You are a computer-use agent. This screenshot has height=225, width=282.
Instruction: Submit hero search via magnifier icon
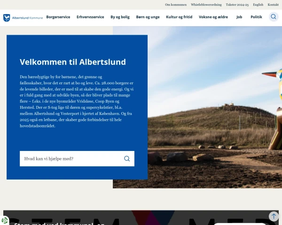point(127,158)
